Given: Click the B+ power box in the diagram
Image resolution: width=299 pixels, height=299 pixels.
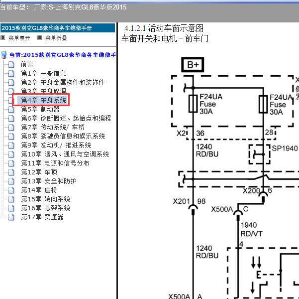Looking at the screenshot, I should 193,65.
